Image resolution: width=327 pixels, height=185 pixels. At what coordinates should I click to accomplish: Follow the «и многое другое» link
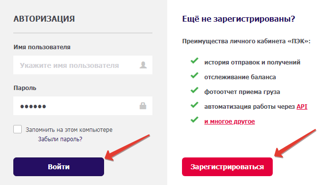pyautogui.click(x=229, y=122)
